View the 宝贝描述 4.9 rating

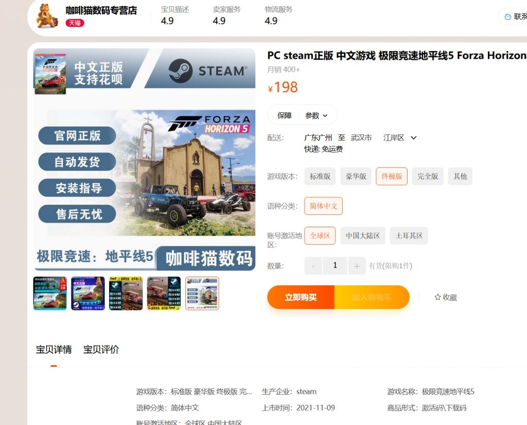tap(175, 15)
